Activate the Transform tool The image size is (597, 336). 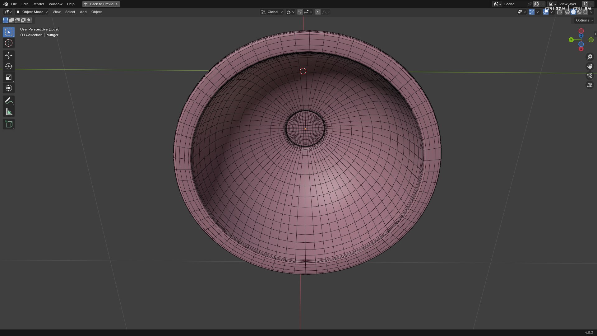(x=8, y=88)
